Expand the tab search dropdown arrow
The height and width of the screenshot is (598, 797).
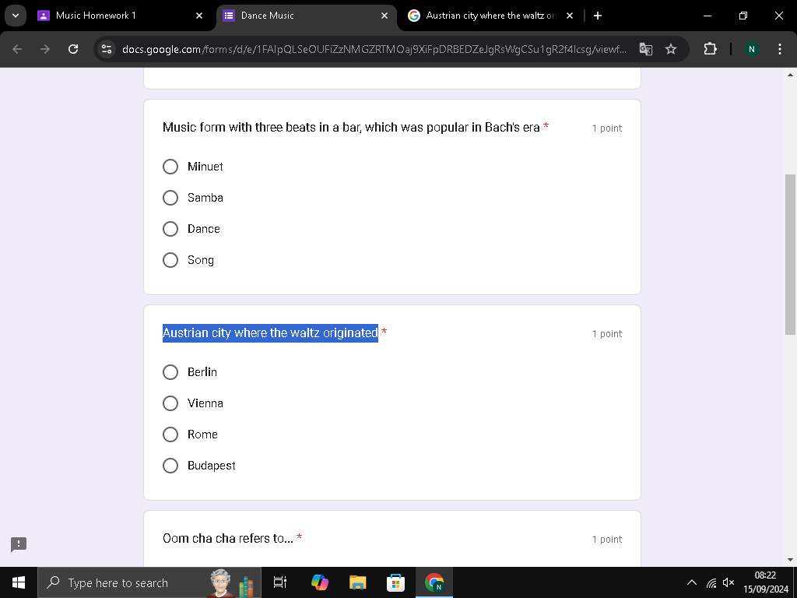16,16
